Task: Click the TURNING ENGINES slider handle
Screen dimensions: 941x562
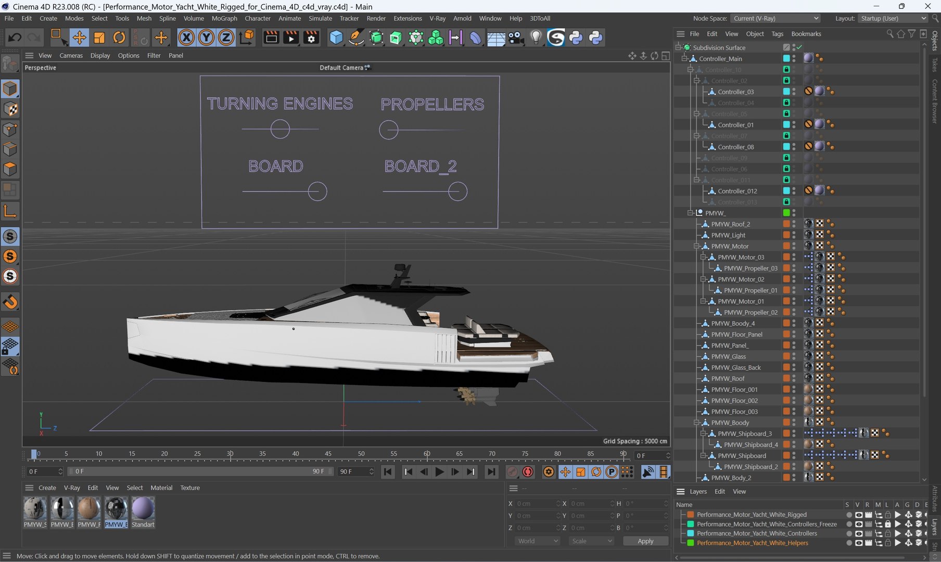Action: pyautogui.click(x=280, y=129)
